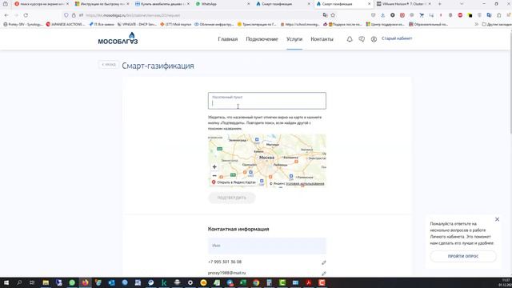Click the shield tracking protection icon
The height and width of the screenshot is (288, 512).
tap(66, 15)
